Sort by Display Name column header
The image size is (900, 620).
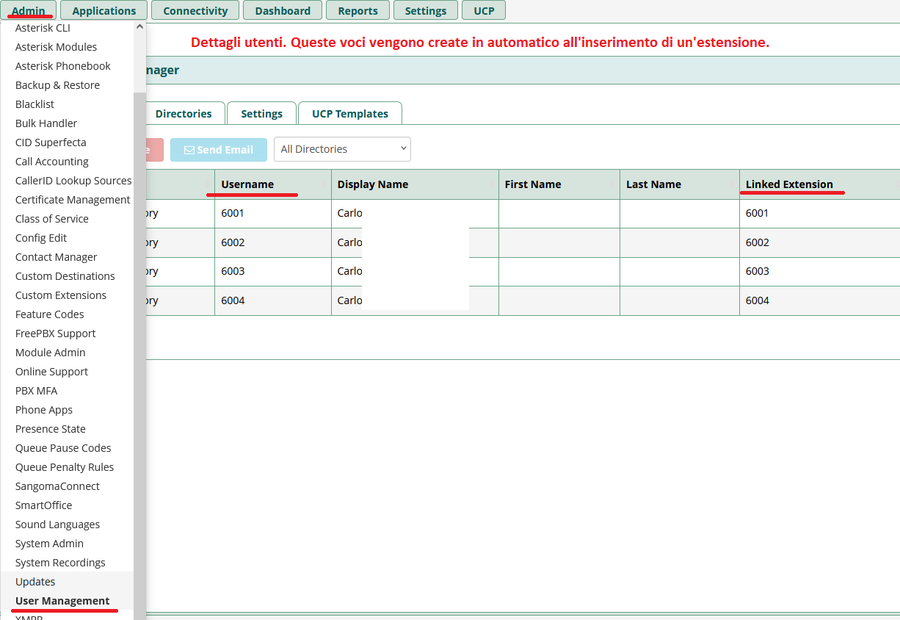click(x=415, y=184)
